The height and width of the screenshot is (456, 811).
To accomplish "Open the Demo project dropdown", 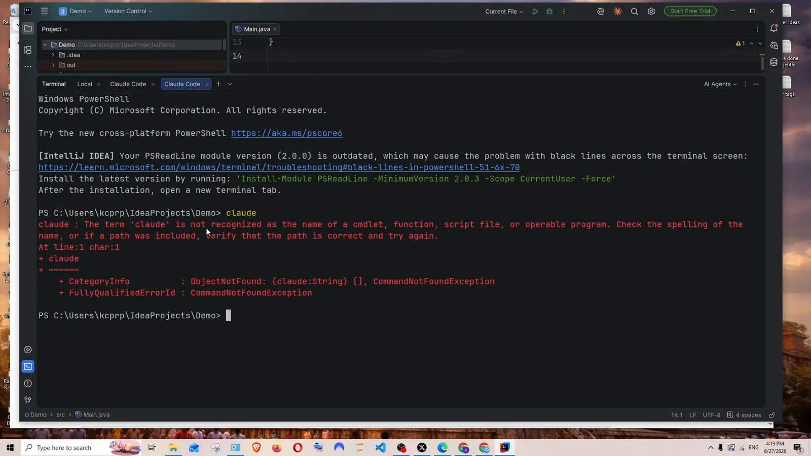I will tap(76, 11).
